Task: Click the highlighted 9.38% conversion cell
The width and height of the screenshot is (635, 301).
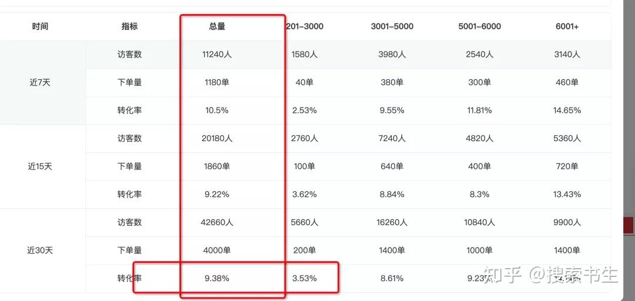Action: (x=217, y=278)
